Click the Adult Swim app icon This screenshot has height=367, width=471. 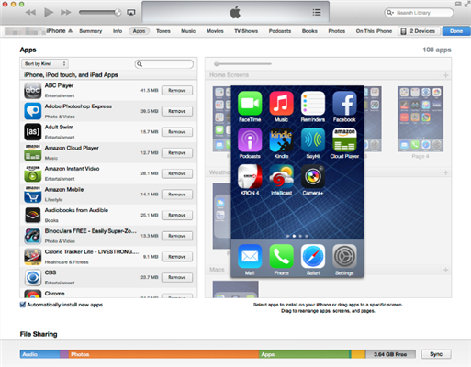point(33,132)
